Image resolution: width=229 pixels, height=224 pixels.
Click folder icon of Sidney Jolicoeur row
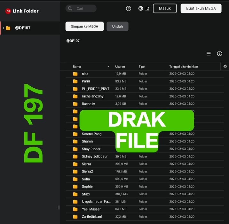75,156
